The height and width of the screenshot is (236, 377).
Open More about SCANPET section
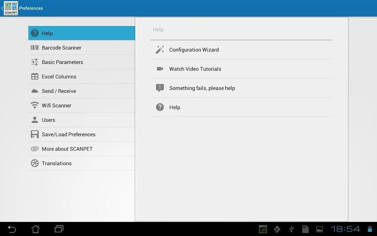(82, 149)
